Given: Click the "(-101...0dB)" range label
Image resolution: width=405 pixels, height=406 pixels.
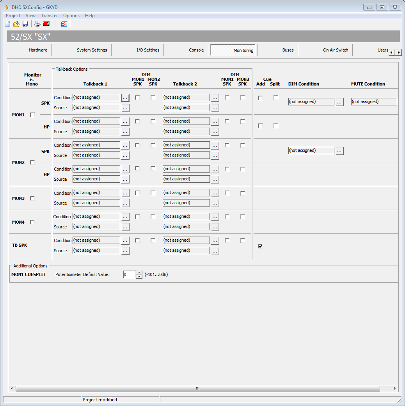Looking at the screenshot, I should (x=156, y=274).
